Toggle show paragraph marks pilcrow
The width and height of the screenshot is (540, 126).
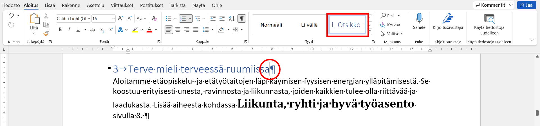[242, 18]
